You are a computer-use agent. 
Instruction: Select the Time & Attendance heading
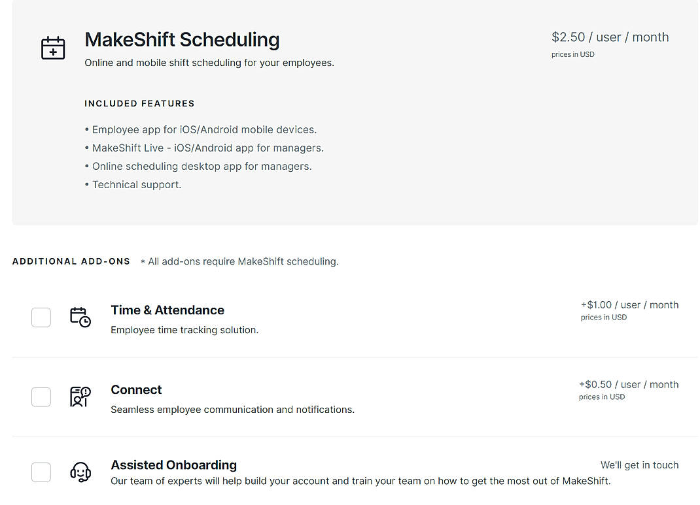point(167,310)
